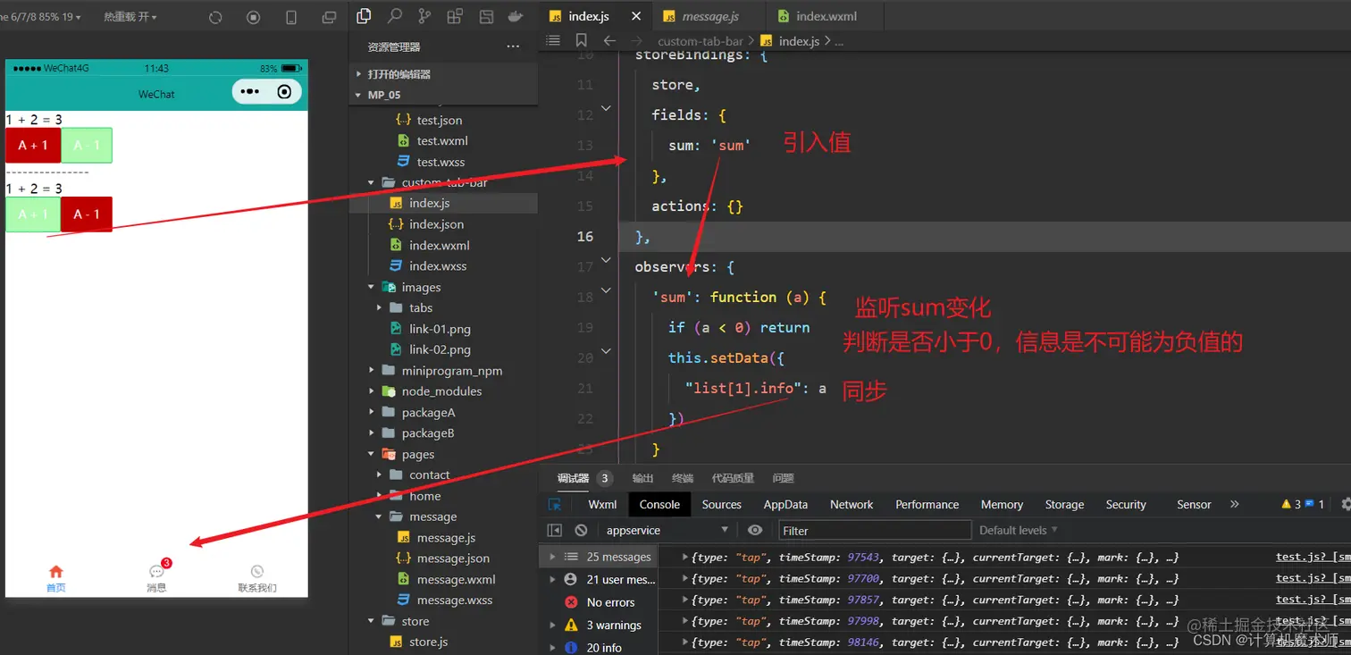This screenshot has width=1351, height=655.
Task: Open the extensions blocks icon in activity bar
Action: click(x=455, y=16)
